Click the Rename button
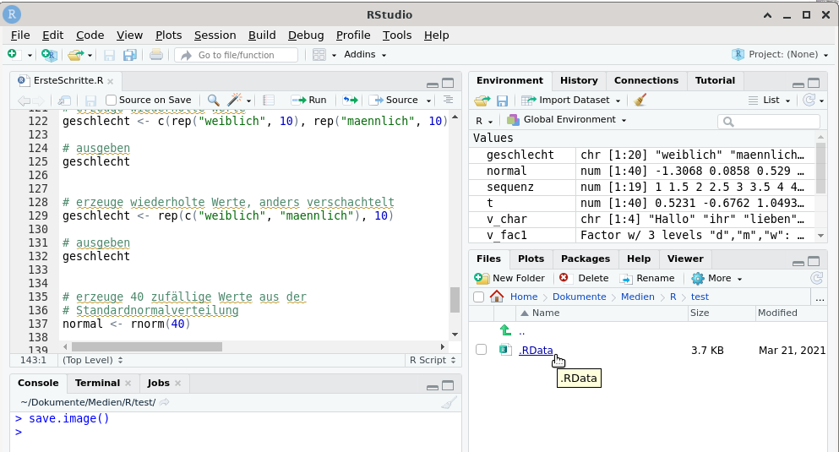The image size is (839, 452). coord(647,278)
